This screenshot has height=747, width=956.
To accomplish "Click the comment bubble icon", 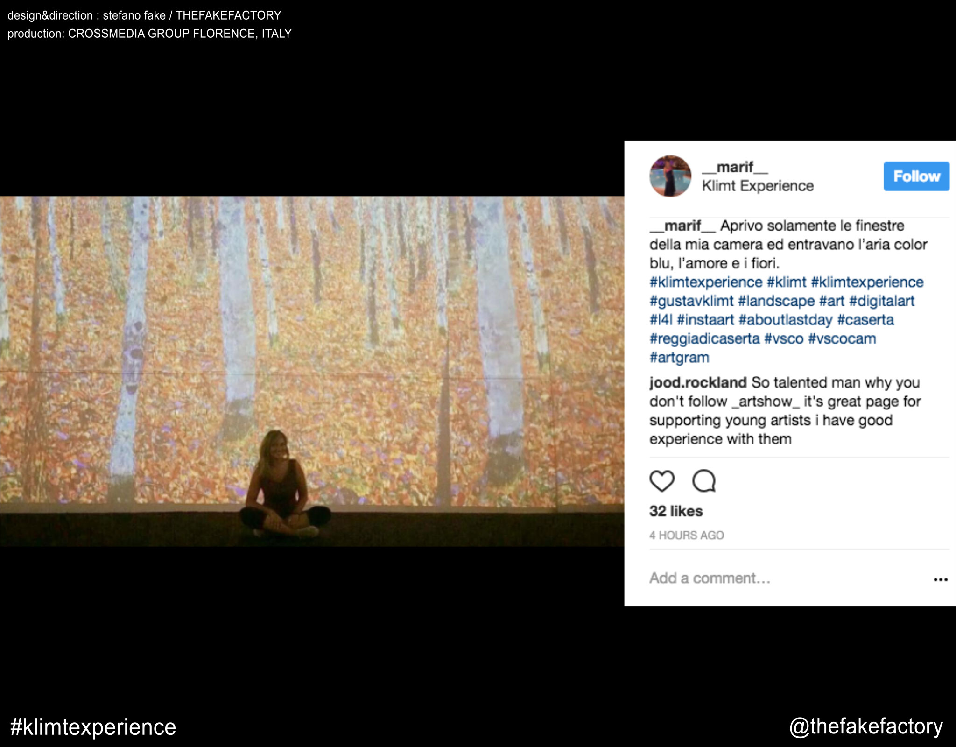I will [704, 481].
